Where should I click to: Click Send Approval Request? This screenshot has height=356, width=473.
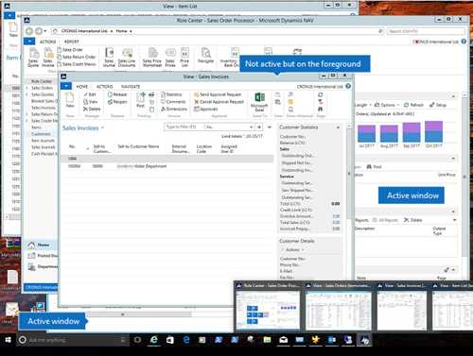click(x=218, y=94)
